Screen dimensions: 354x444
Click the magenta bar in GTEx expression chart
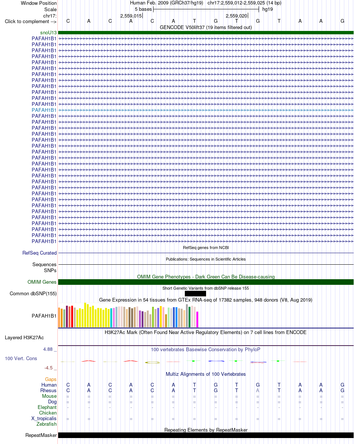(197, 319)
